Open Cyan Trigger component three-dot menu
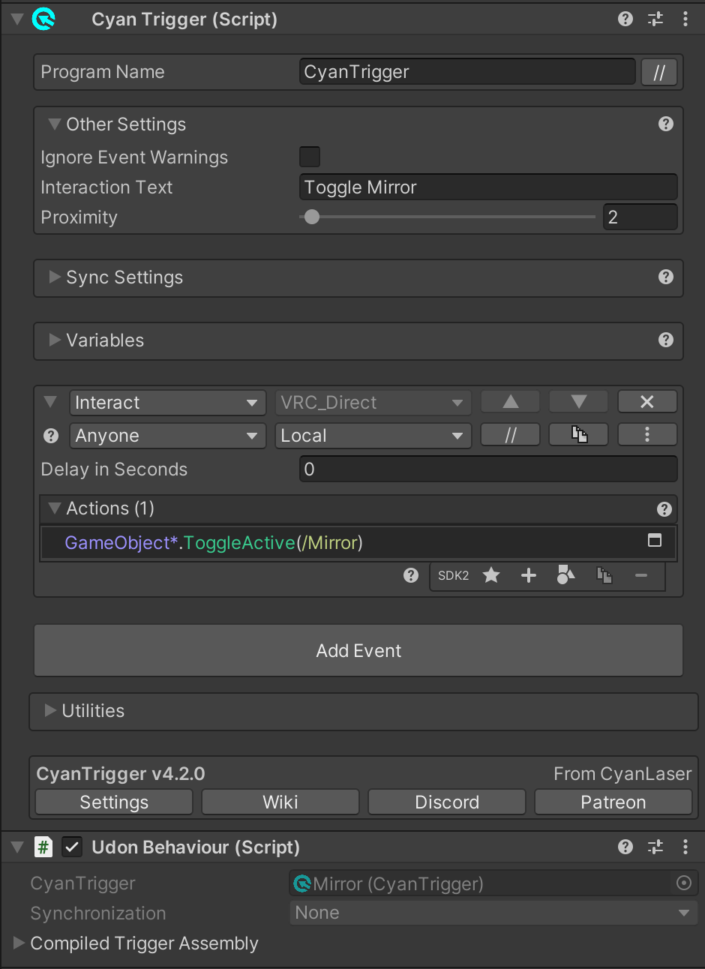This screenshot has width=705, height=969. click(x=685, y=19)
